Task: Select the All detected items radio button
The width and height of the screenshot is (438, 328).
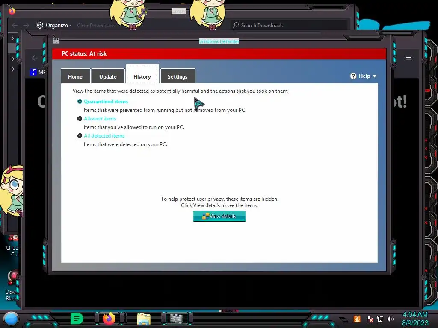Action: point(80,135)
